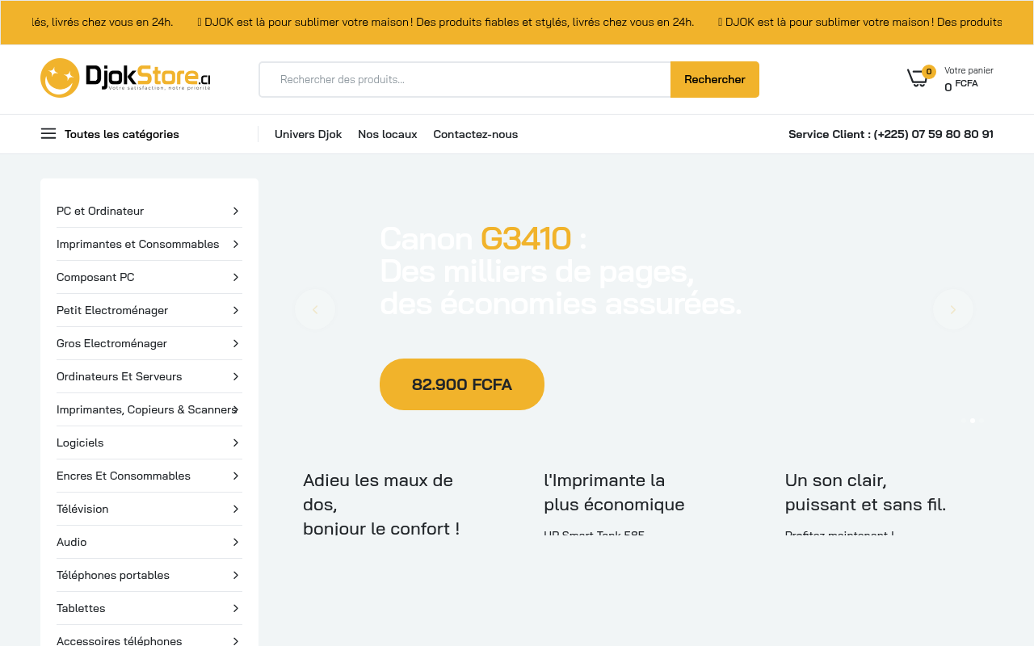
Task: Click the Rechercher button
Action: pos(715,79)
